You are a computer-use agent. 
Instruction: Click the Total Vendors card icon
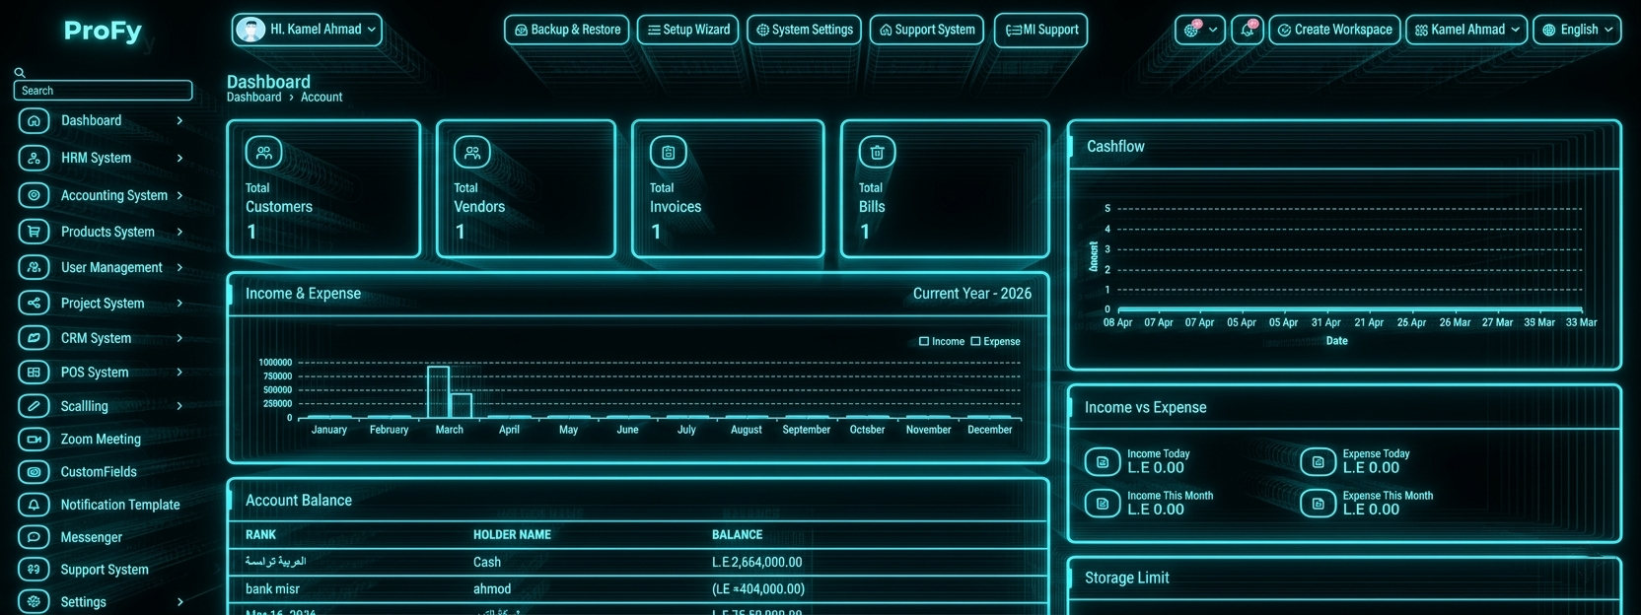472,153
